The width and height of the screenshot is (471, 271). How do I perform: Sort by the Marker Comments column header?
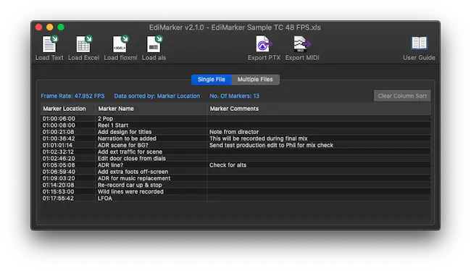[319, 109]
